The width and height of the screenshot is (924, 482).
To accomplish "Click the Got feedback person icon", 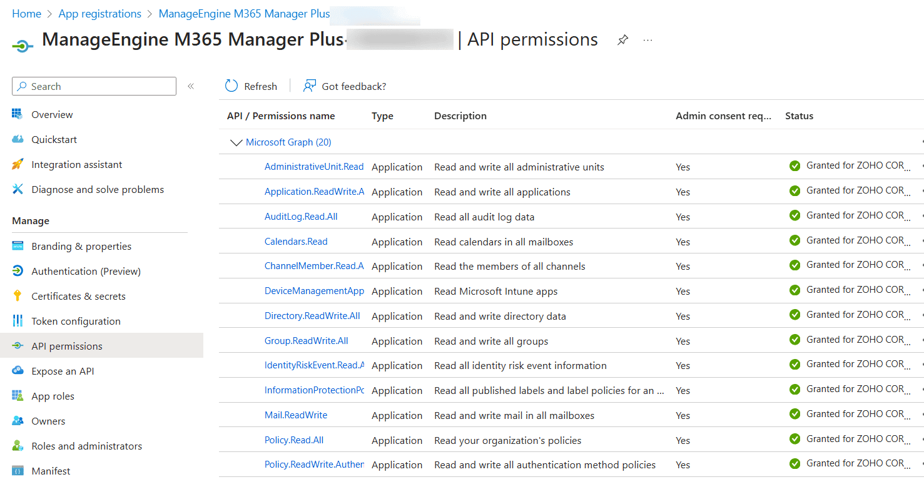I will pos(309,86).
